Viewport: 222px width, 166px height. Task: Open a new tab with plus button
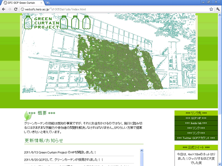pyautogui.click(x=48, y=3)
